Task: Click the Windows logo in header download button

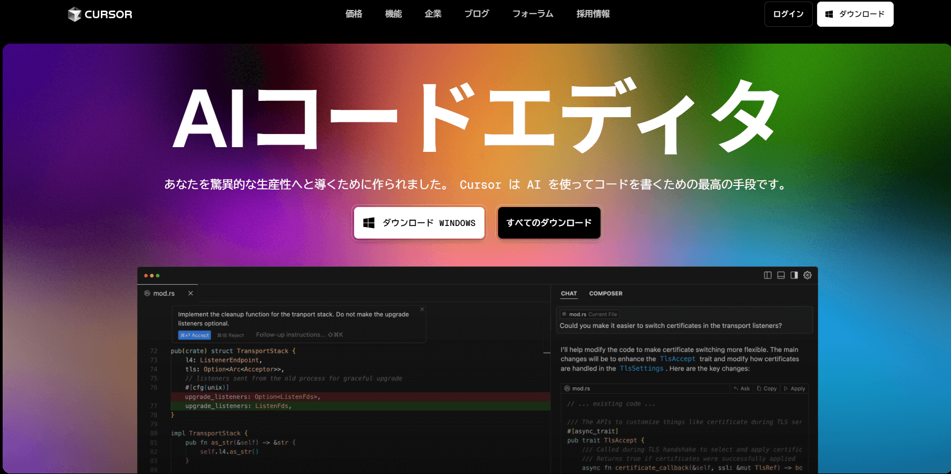Action: (x=829, y=14)
